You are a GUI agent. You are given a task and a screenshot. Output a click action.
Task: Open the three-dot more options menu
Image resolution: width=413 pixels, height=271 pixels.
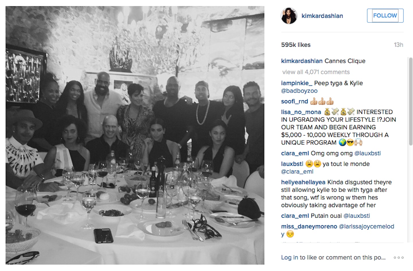399,258
